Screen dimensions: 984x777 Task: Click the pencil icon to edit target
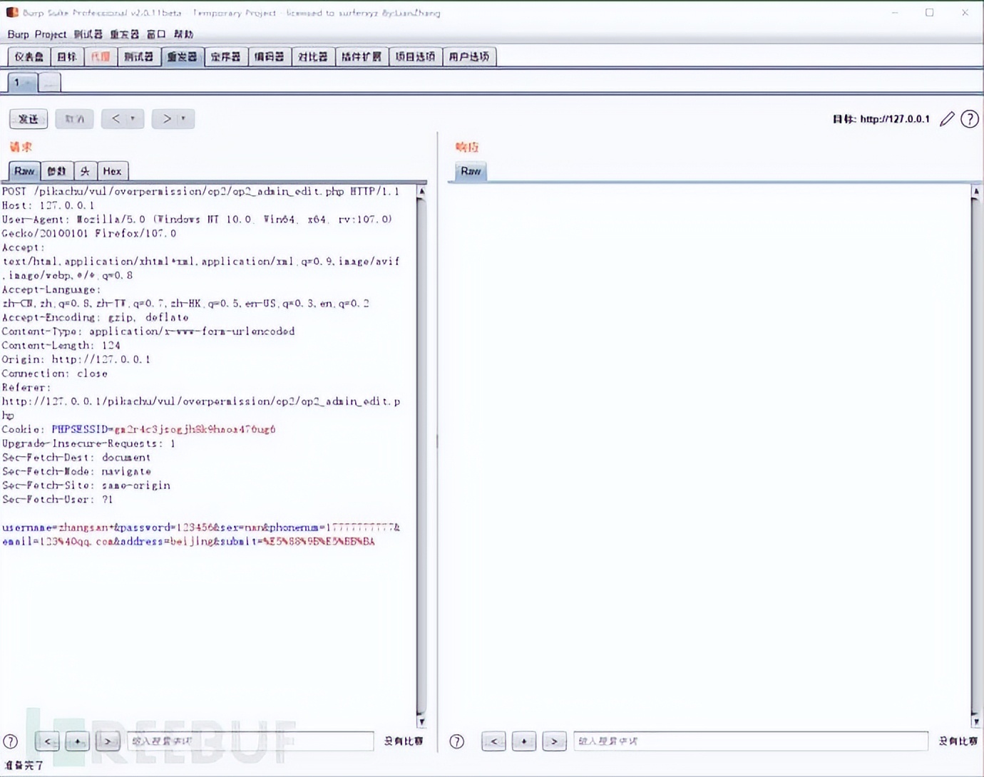pyautogui.click(x=947, y=119)
